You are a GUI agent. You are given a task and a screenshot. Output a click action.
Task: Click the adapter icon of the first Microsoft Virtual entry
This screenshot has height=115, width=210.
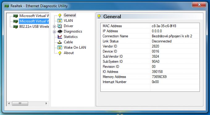15,16
